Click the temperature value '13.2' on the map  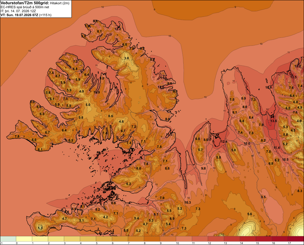(298, 66)
